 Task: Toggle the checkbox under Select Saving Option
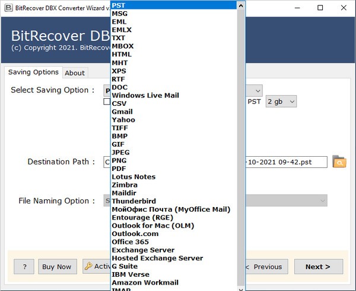click(107, 102)
